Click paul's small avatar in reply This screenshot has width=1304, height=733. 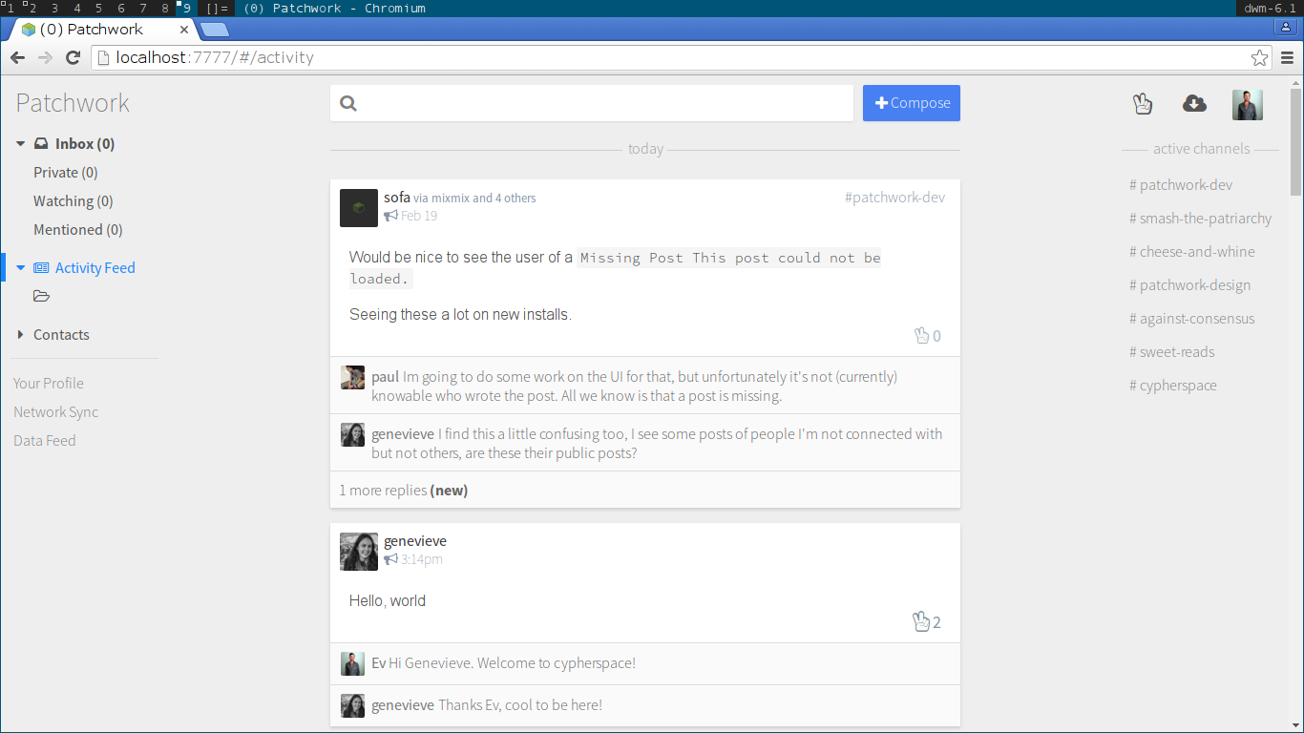click(x=353, y=377)
